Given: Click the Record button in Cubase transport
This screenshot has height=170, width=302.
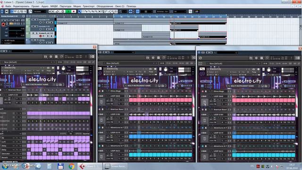Looking at the screenshot, I should click(74, 11).
